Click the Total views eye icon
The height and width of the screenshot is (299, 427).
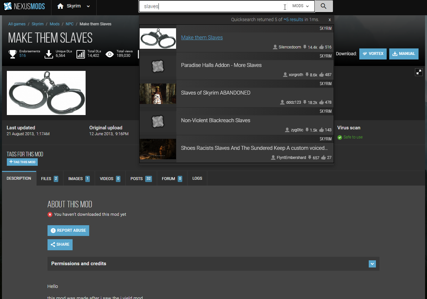pyautogui.click(x=110, y=54)
